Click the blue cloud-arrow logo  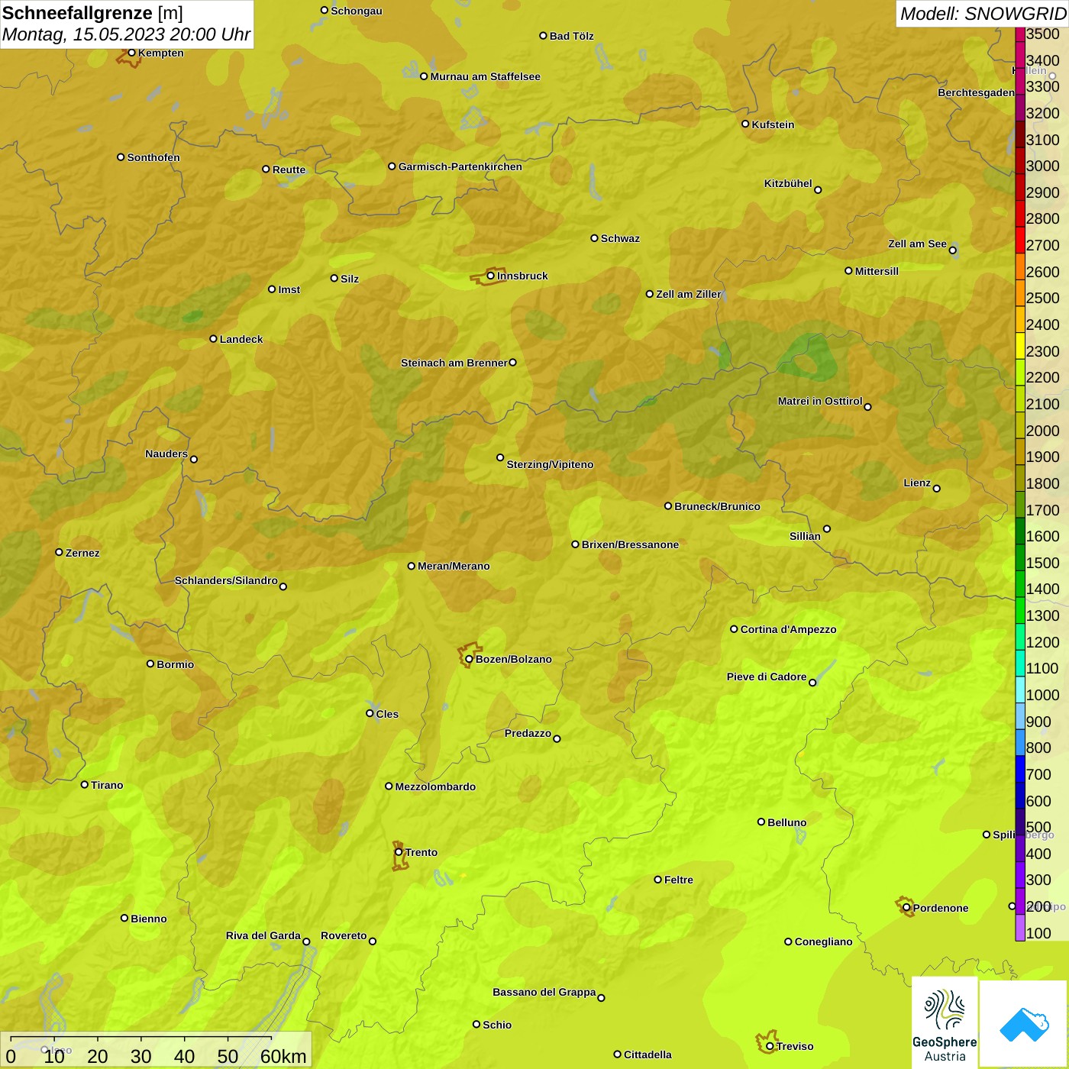(1024, 1024)
